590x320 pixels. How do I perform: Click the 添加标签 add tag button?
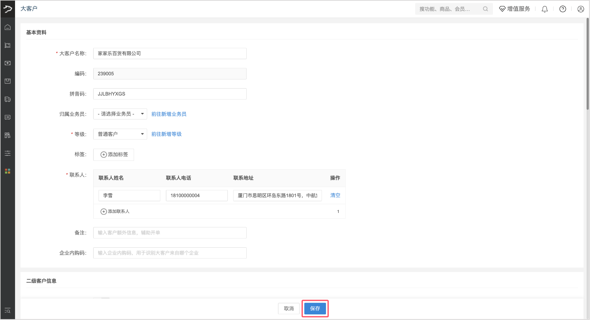click(114, 155)
